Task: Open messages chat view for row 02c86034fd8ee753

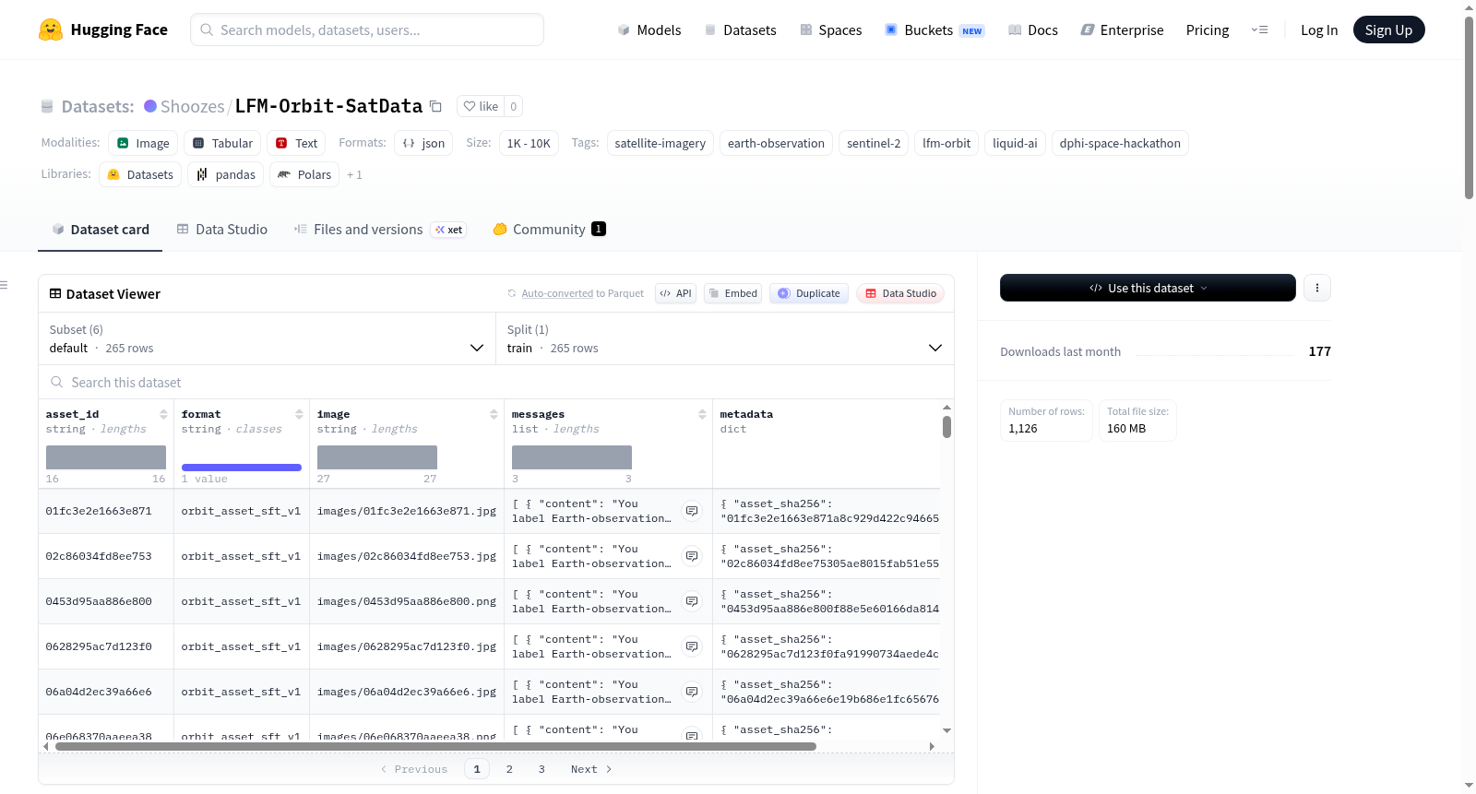Action: pos(692,556)
